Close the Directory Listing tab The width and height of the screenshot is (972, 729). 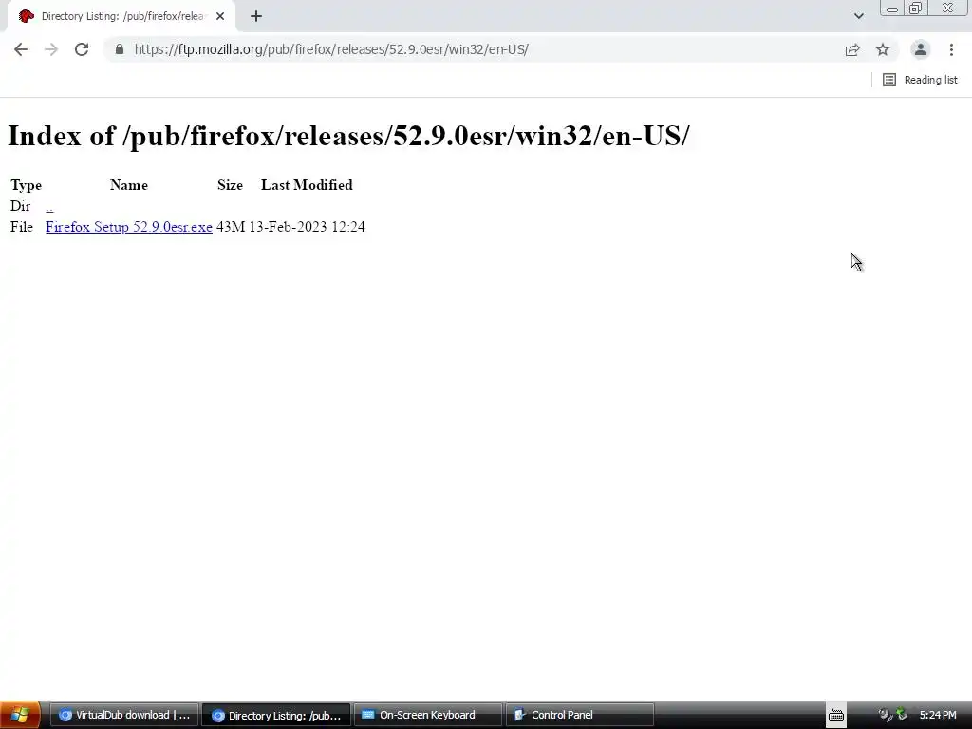[x=220, y=17]
